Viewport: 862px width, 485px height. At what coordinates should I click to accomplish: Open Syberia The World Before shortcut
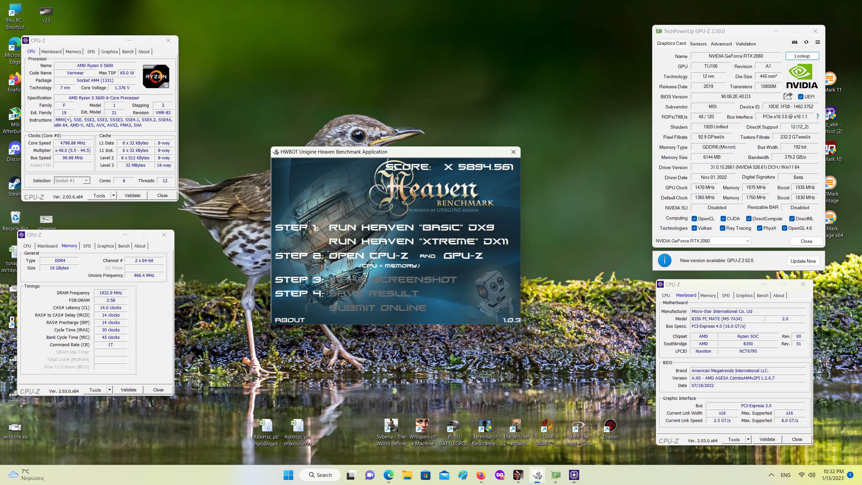(391, 432)
